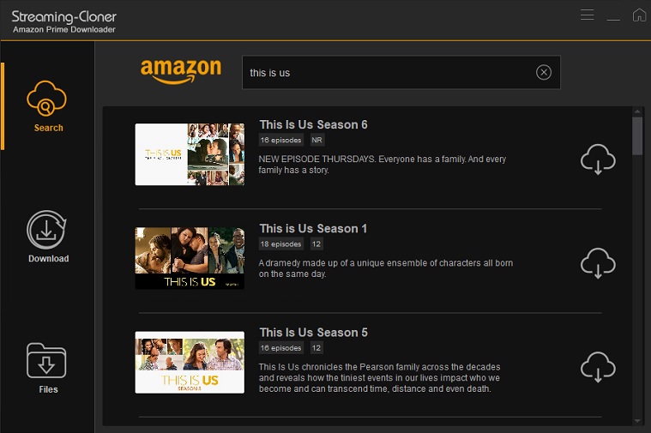Click the amazon logo
Screen dimensions: 651x433
[x=181, y=71]
